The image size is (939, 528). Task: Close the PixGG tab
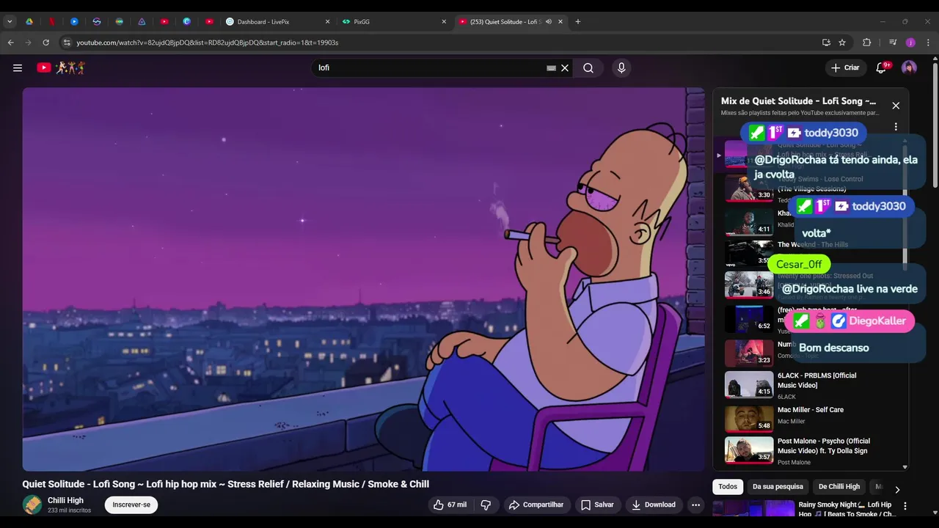(x=444, y=21)
